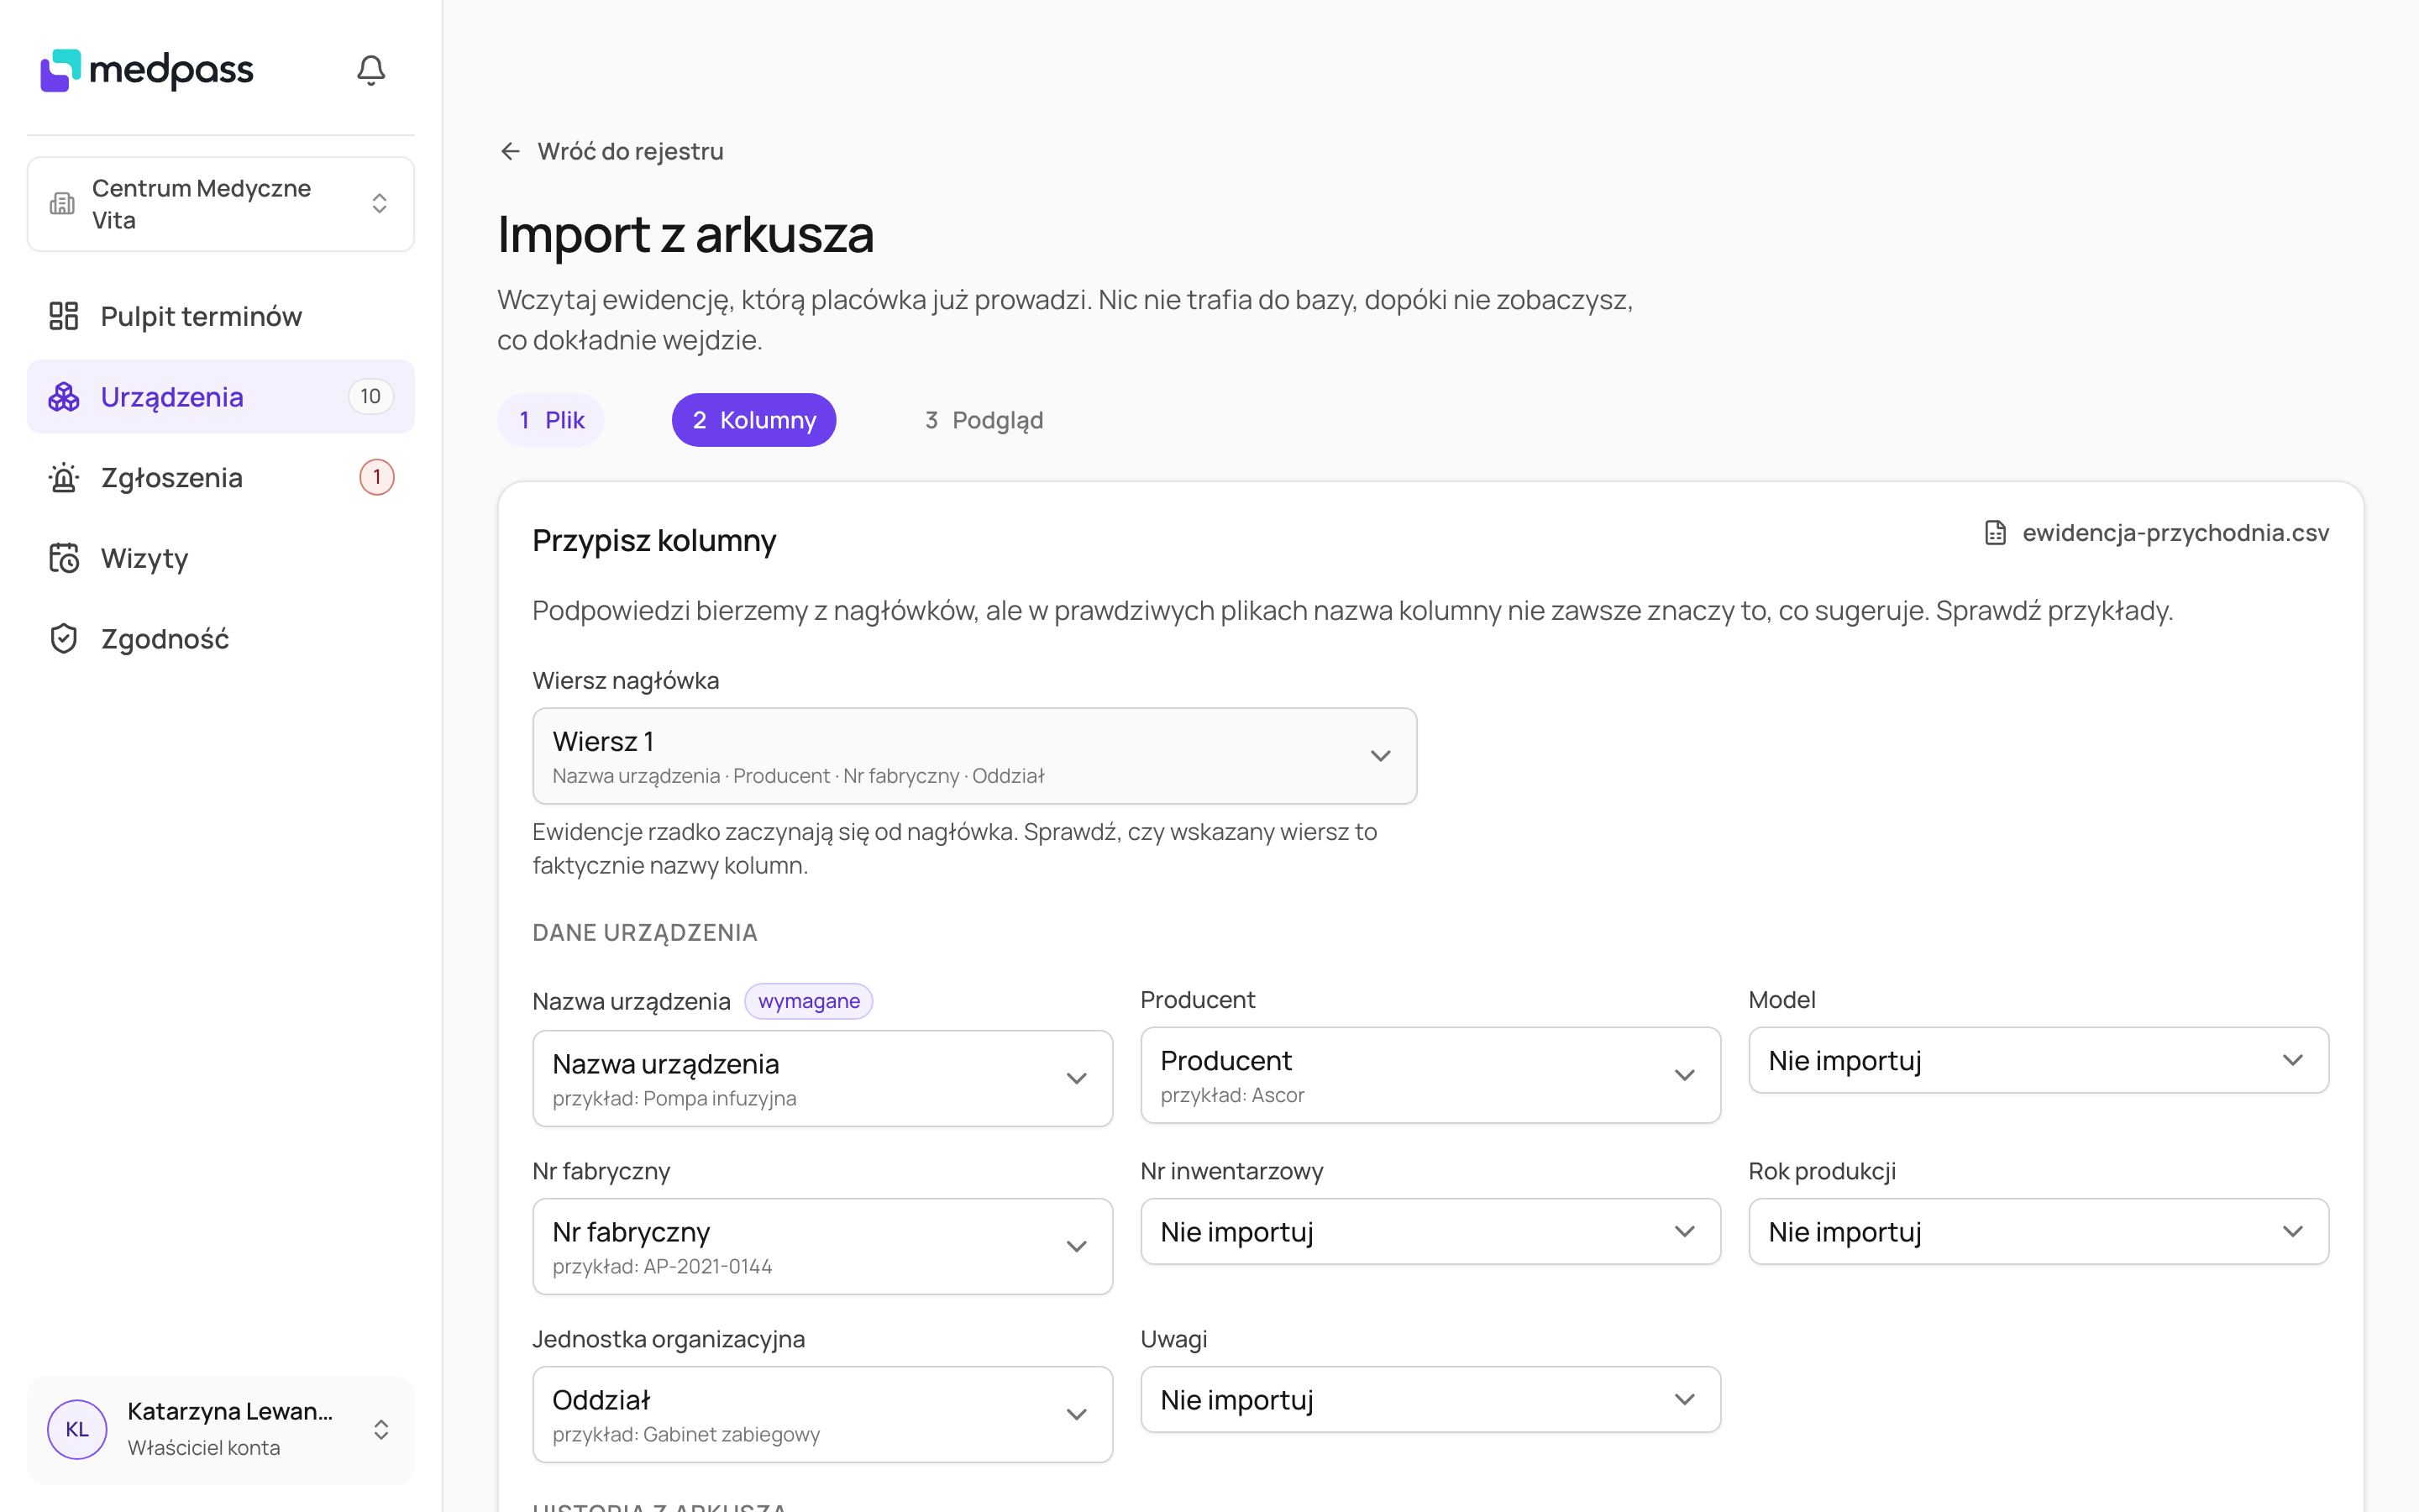Open the Centrum Medyczne Vita organization switcher
2419x1512 pixels.
tap(221, 204)
